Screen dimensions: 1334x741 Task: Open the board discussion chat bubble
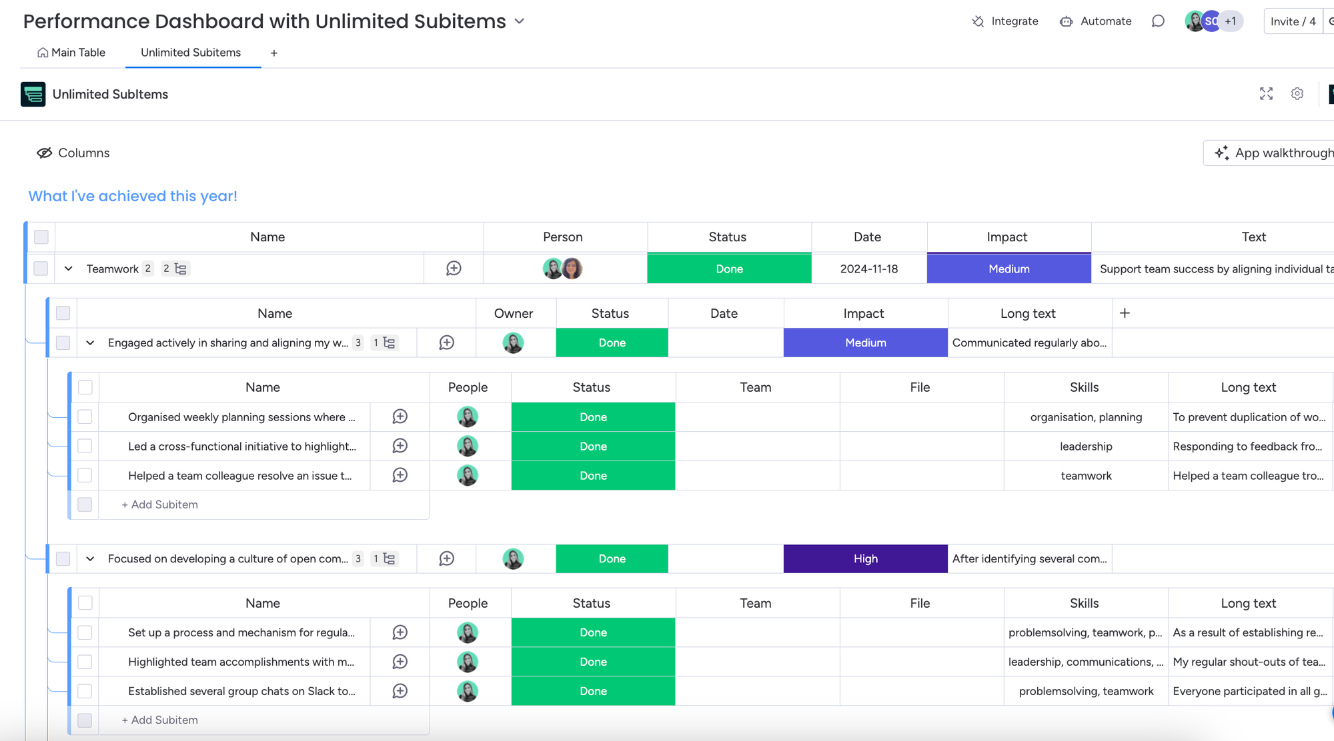pos(1158,21)
